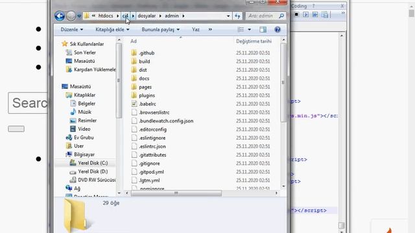This screenshot has width=415, height=233.
Task: Open Karşıdan Yüklemeler in navigation pane
Action: click(x=95, y=69)
